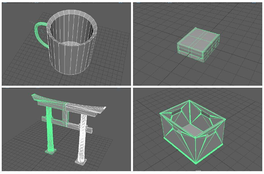This screenshot has height=174, width=264.
Task: Click the inner bottom face of the crate
Action: click(x=193, y=130)
